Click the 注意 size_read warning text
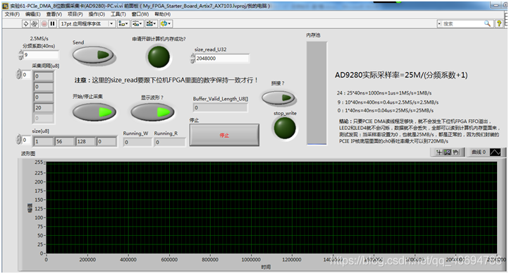The height and width of the screenshot is (274, 509). [166, 80]
